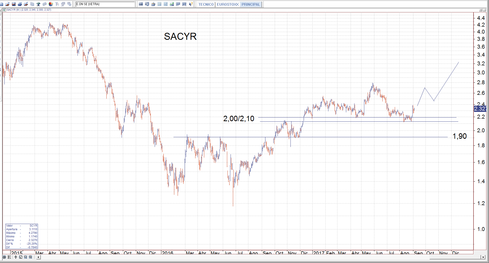
Task: Open a file with the folder icon
Action: click(x=7, y=4)
